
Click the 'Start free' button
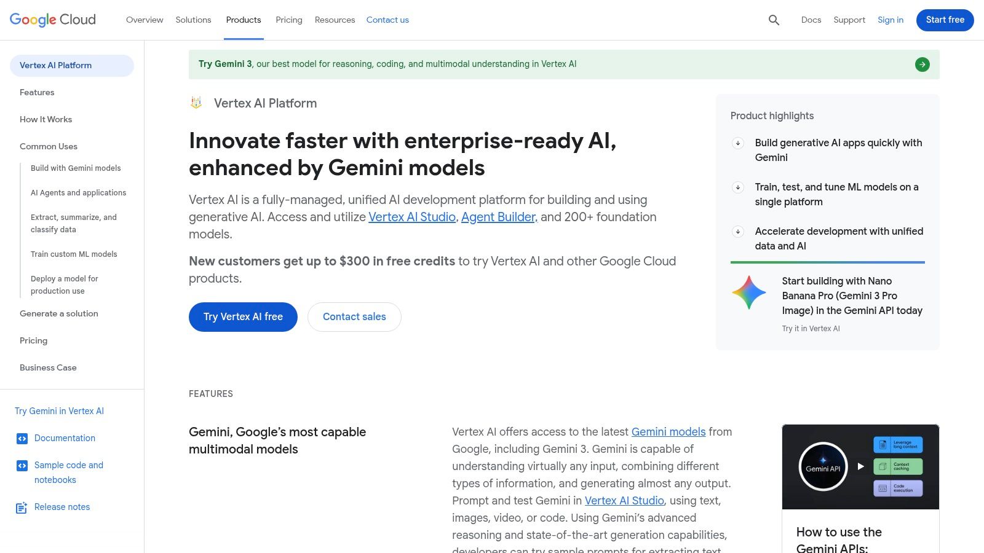[945, 20]
